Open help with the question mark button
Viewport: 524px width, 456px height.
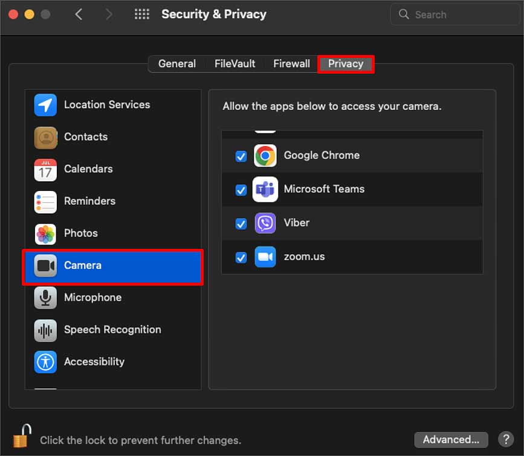(506, 440)
